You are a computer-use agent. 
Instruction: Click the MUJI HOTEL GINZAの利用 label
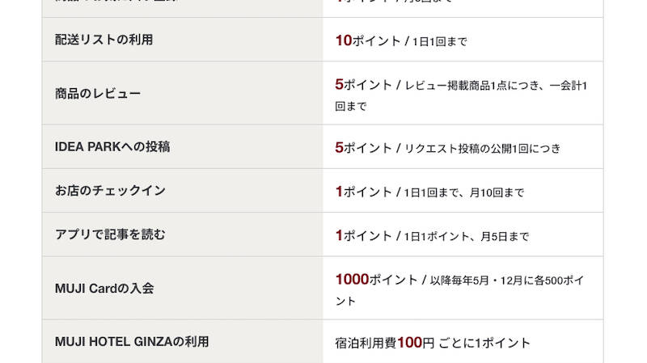(132, 341)
